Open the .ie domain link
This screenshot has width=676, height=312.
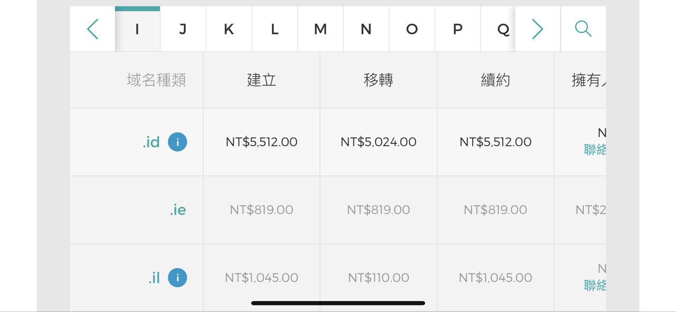[x=178, y=210]
